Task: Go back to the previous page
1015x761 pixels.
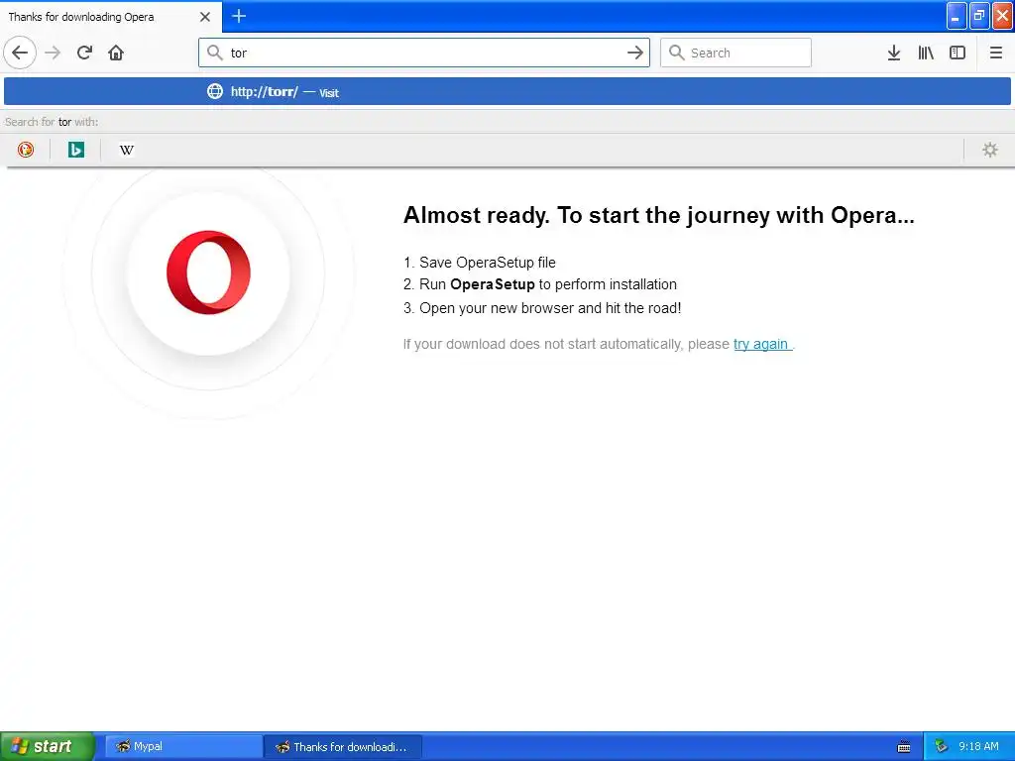Action: click(20, 53)
